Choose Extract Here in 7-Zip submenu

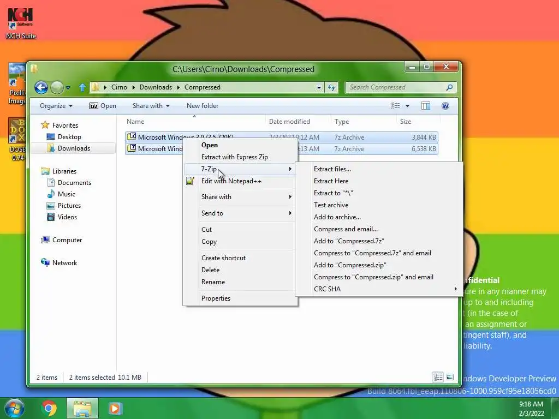[x=379, y=181]
